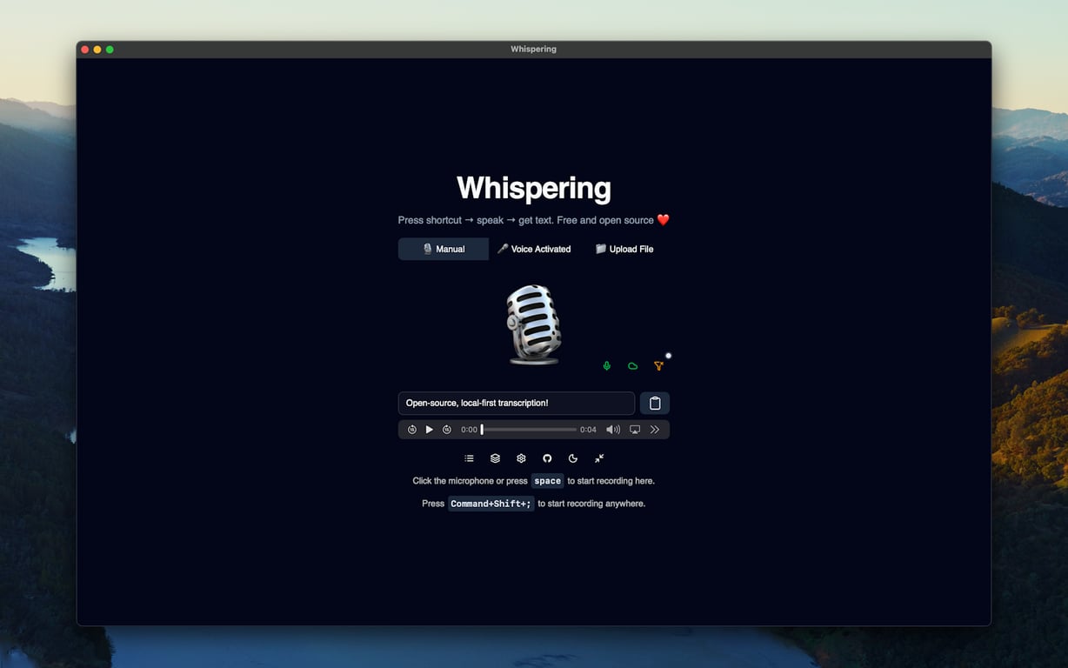Screen dimensions: 1068x668
Task: Switch to Voice Activated mode
Action: pos(533,249)
